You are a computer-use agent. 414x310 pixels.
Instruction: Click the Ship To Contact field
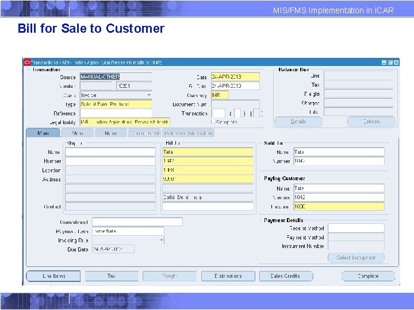[x=110, y=207]
